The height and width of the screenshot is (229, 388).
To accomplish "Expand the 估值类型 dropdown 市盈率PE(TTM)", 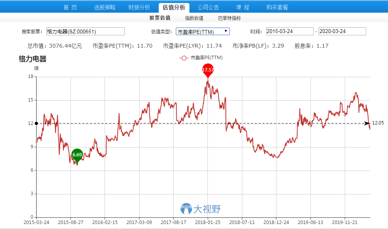I will tap(203, 32).
